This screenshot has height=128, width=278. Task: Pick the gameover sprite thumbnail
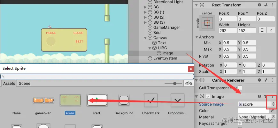(43, 100)
